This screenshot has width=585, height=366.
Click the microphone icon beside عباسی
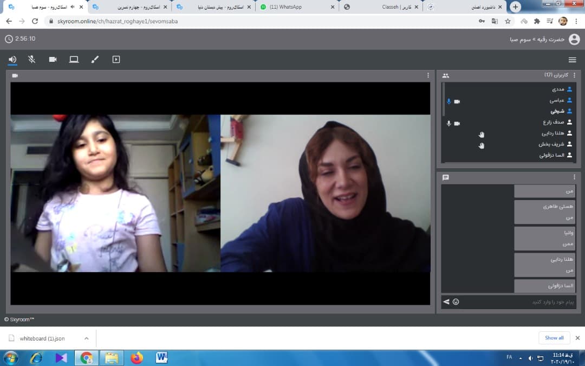tap(449, 101)
